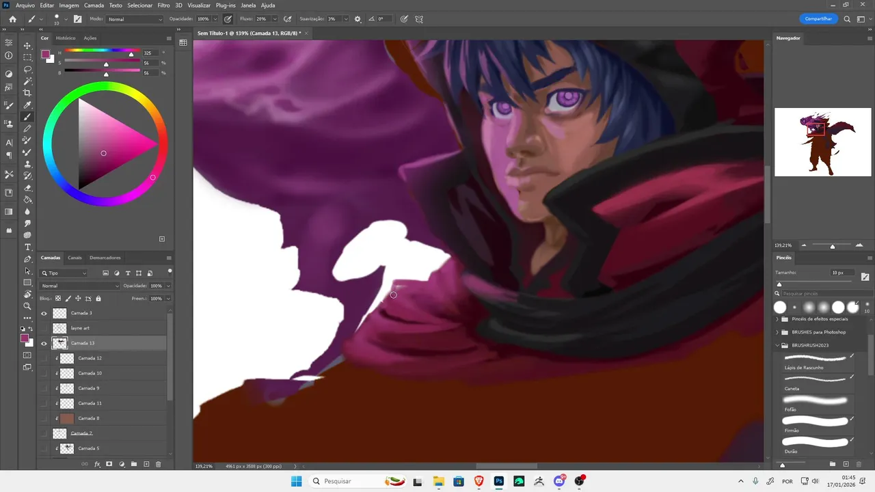
Task: Open the Imagem menu
Action: click(x=69, y=5)
